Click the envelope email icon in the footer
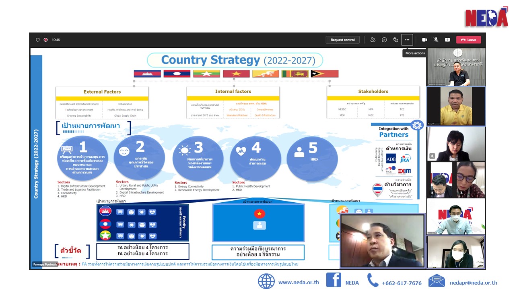 coord(437,281)
